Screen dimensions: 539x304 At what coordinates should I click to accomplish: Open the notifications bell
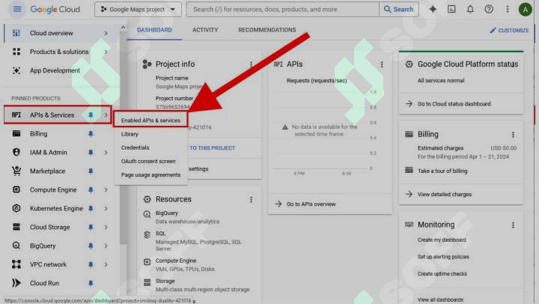(x=470, y=9)
